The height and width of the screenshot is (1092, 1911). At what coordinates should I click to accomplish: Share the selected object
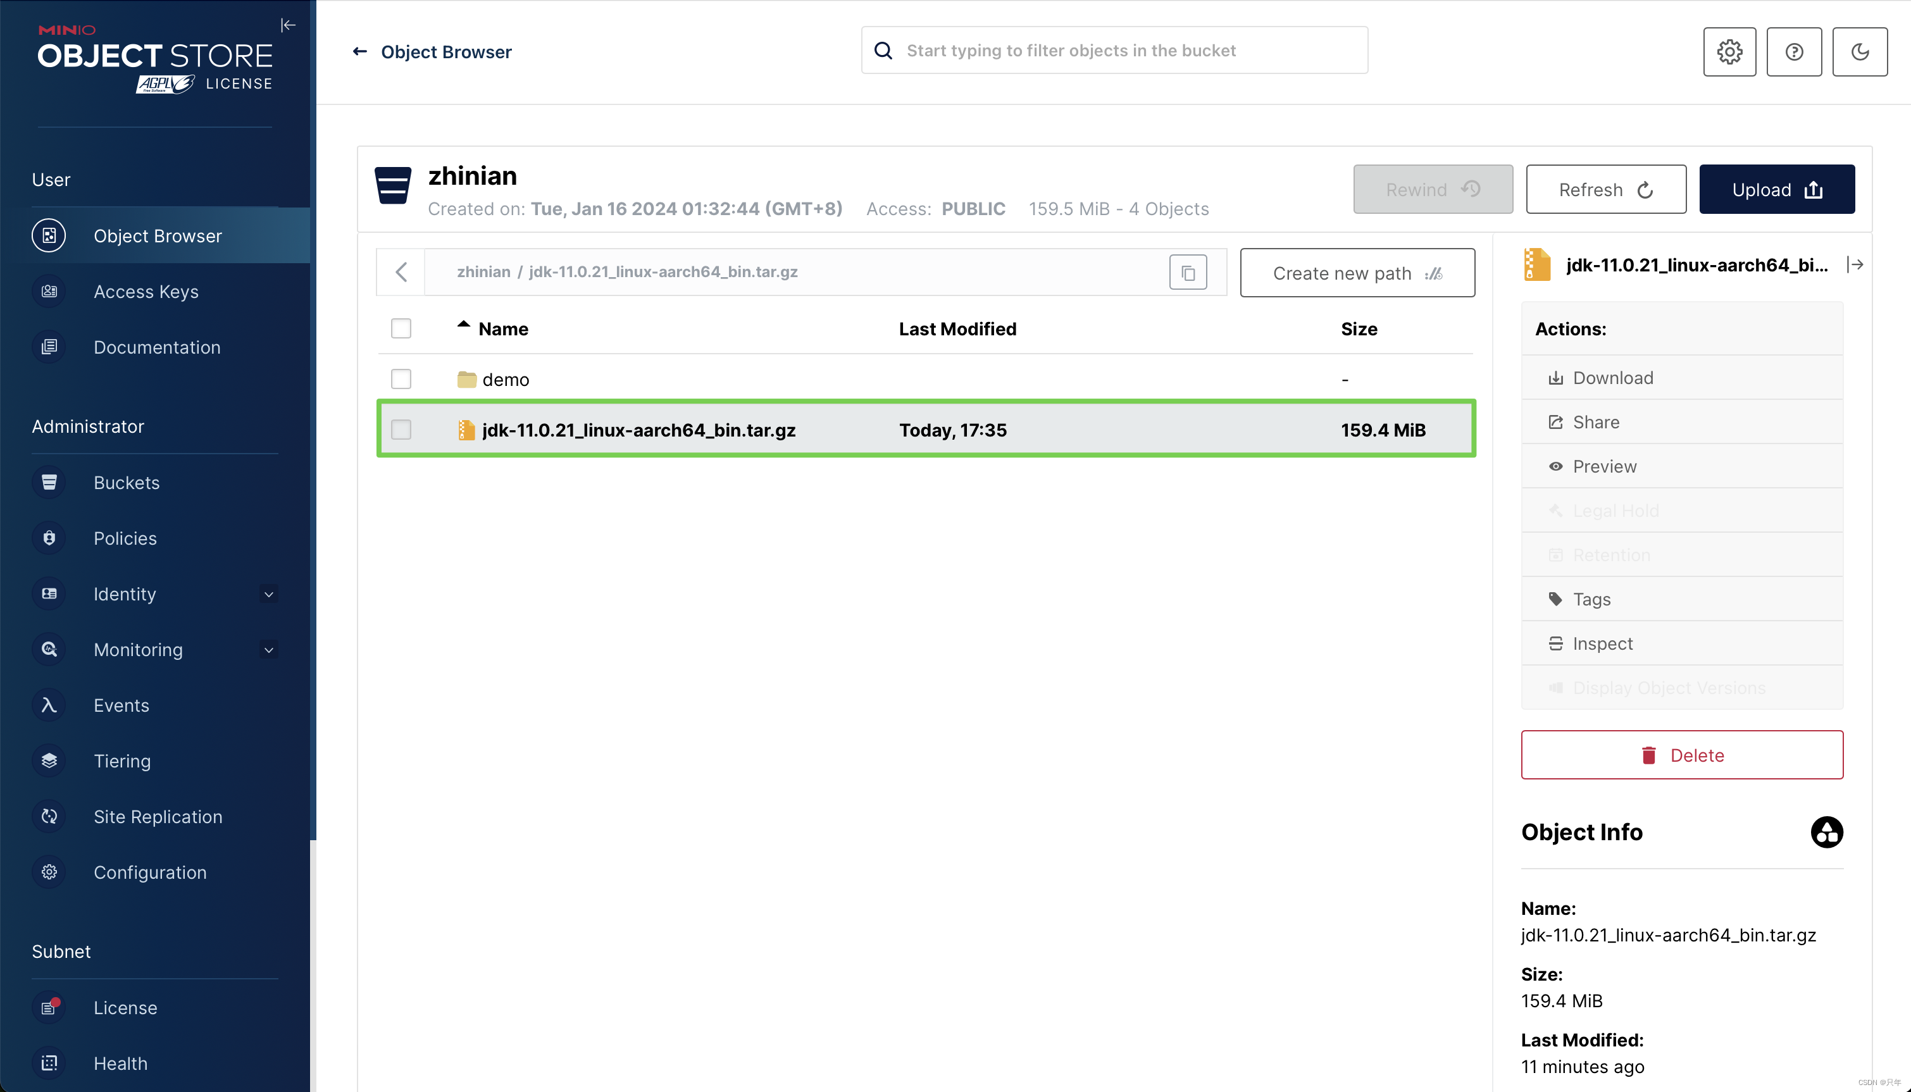click(x=1681, y=421)
